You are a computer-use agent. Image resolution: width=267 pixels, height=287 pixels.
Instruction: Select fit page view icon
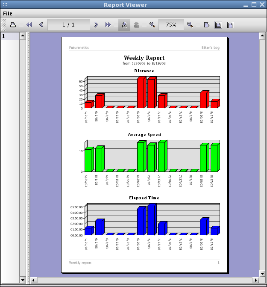218,25
